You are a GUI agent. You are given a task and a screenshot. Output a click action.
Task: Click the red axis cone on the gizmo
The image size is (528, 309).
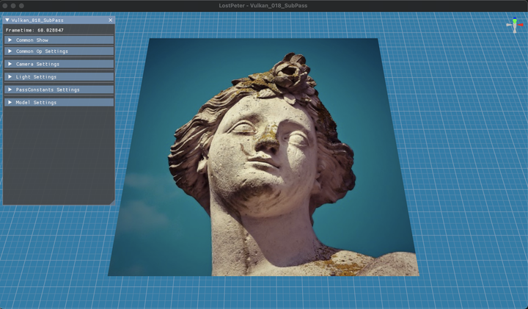coord(521,25)
